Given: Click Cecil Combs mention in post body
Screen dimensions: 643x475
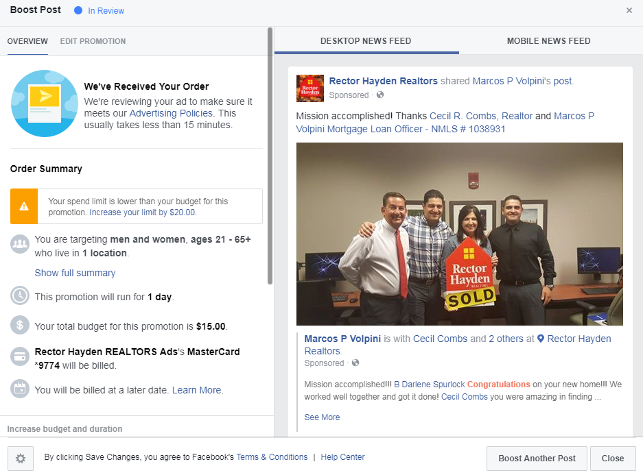Looking at the screenshot, I should [464, 396].
